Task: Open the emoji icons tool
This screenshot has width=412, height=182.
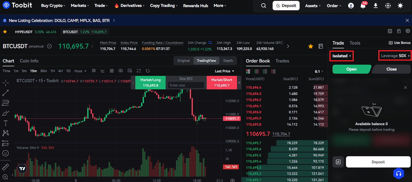Action: [x=5, y=153]
